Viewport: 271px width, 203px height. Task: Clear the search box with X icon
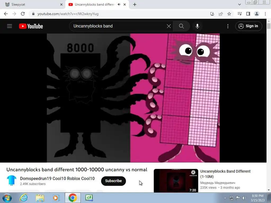point(169,26)
